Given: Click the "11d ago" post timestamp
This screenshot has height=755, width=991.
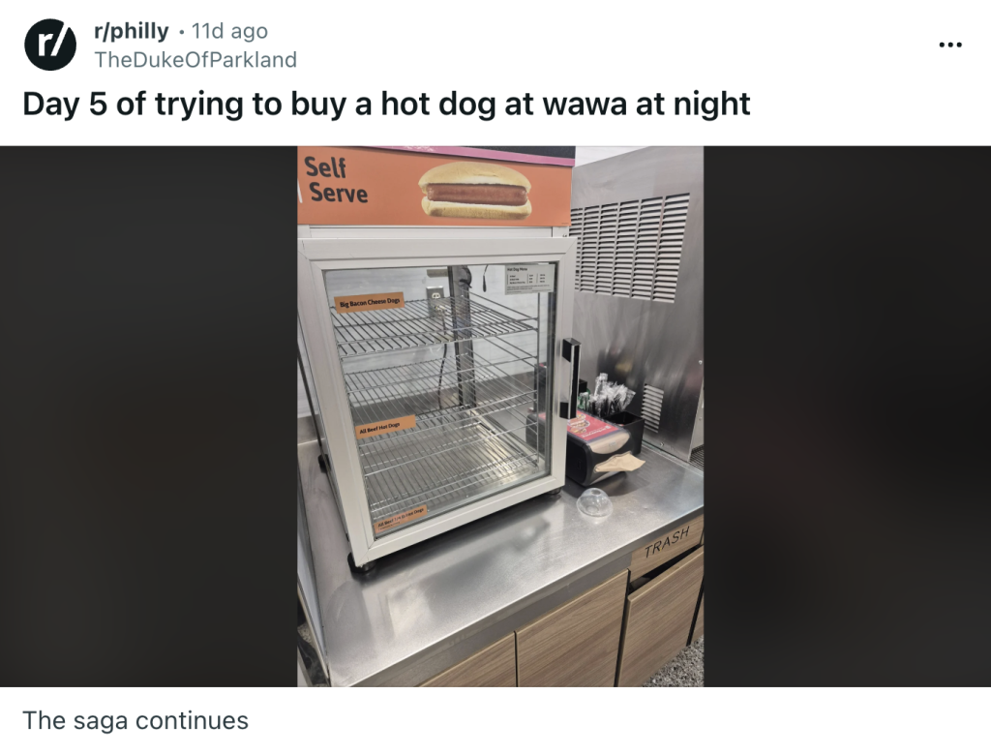Looking at the screenshot, I should pyautogui.click(x=229, y=30).
